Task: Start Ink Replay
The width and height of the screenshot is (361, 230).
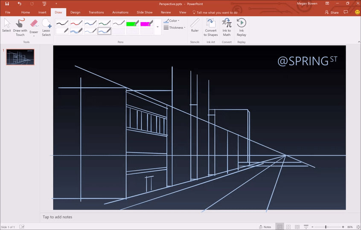Action: tap(241, 27)
